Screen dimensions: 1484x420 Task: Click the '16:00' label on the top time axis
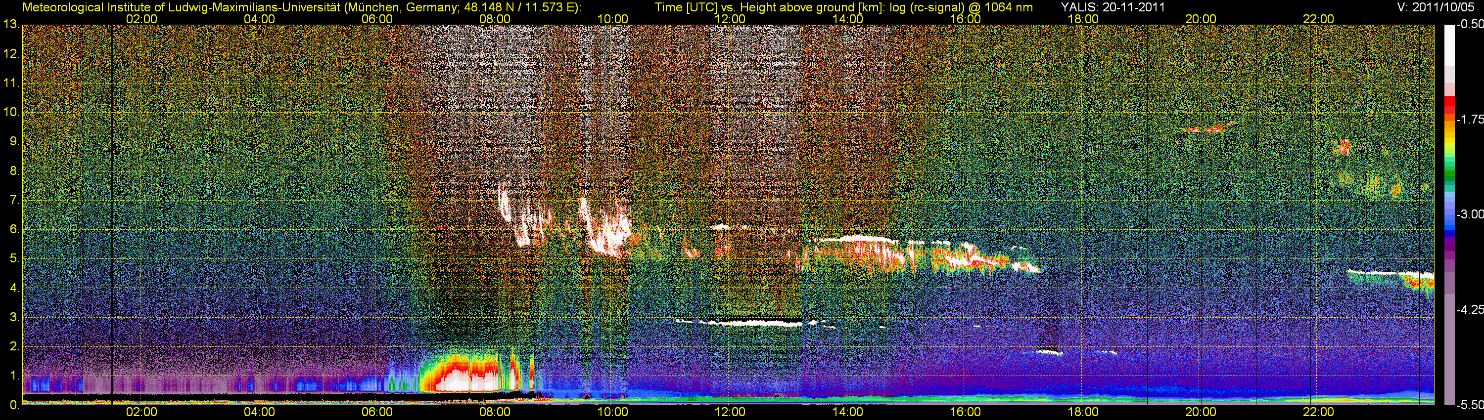click(x=966, y=19)
